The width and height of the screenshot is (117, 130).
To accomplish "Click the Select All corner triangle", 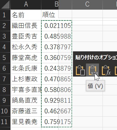I will pos(5,5).
